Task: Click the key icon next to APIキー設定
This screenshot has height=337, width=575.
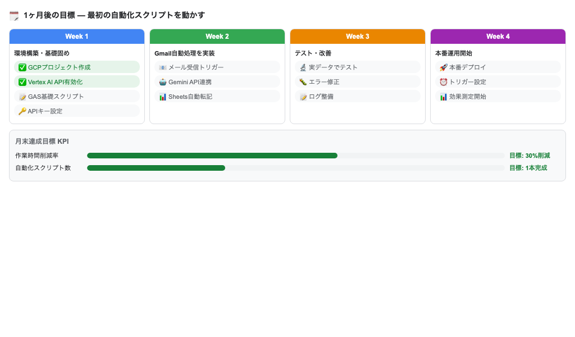Action: tap(22, 111)
